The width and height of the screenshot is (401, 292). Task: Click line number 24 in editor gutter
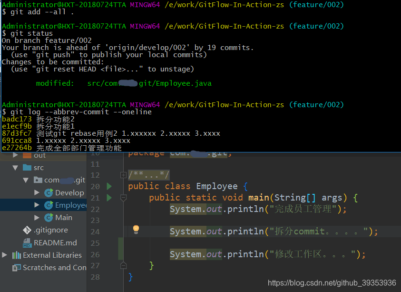pyautogui.click(x=95, y=232)
